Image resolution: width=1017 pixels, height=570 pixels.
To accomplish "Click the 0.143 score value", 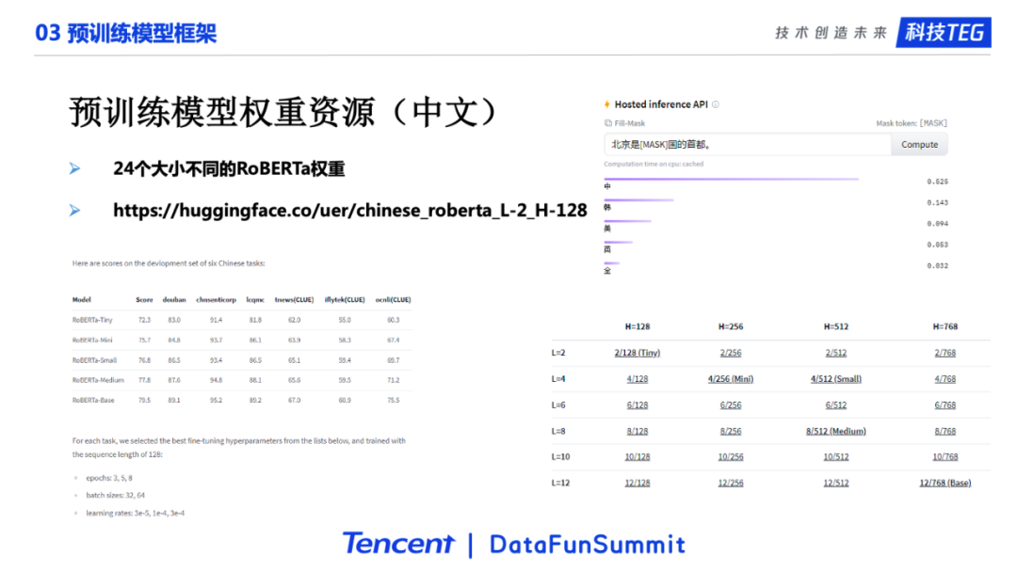I will click(937, 203).
